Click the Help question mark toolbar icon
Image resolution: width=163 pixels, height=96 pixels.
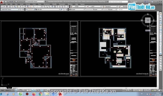(x=68, y=7)
